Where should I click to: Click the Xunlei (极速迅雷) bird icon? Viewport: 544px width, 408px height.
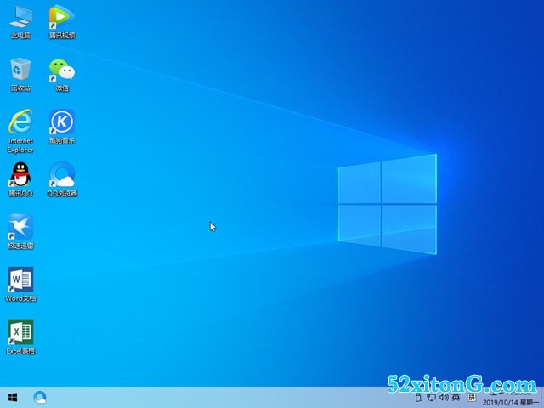tap(20, 228)
